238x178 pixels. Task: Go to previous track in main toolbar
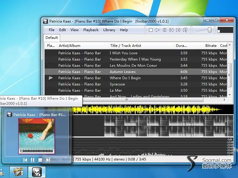point(171,30)
